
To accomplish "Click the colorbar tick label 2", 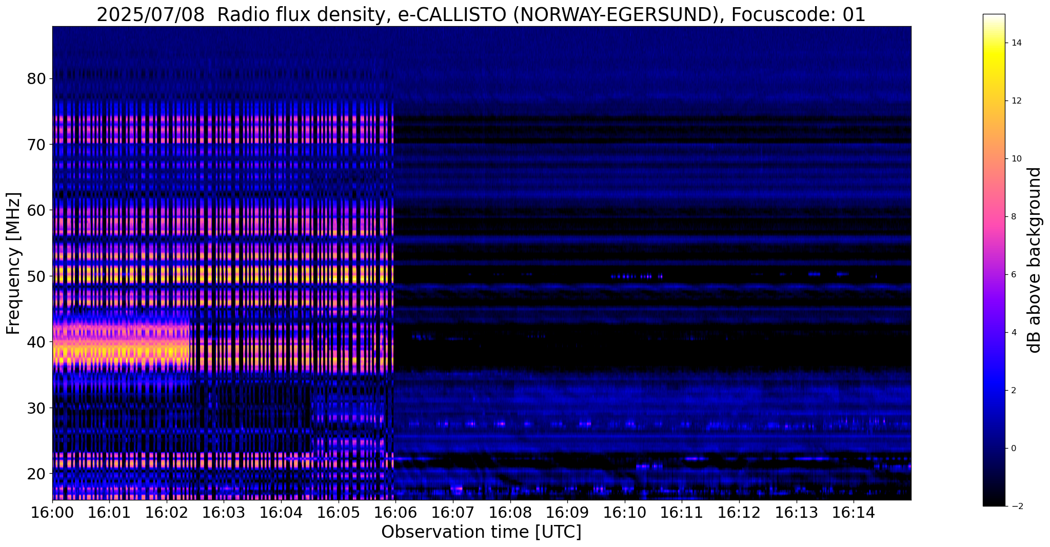I will [1014, 390].
